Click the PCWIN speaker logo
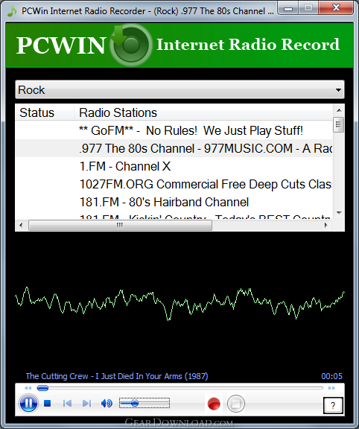The width and height of the screenshot is (359, 429). pos(131,45)
